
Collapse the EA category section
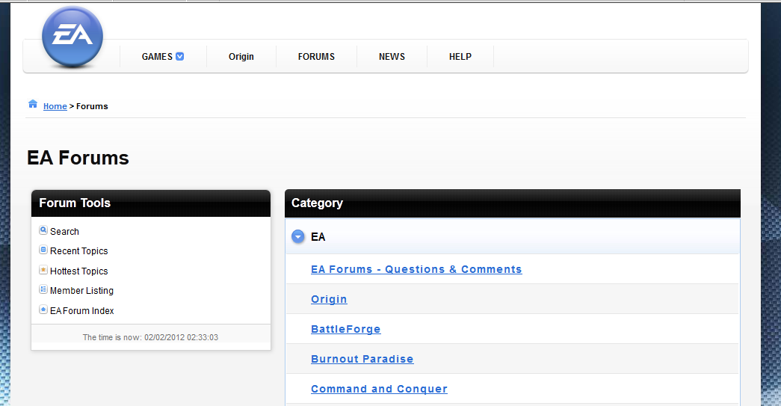coord(298,236)
